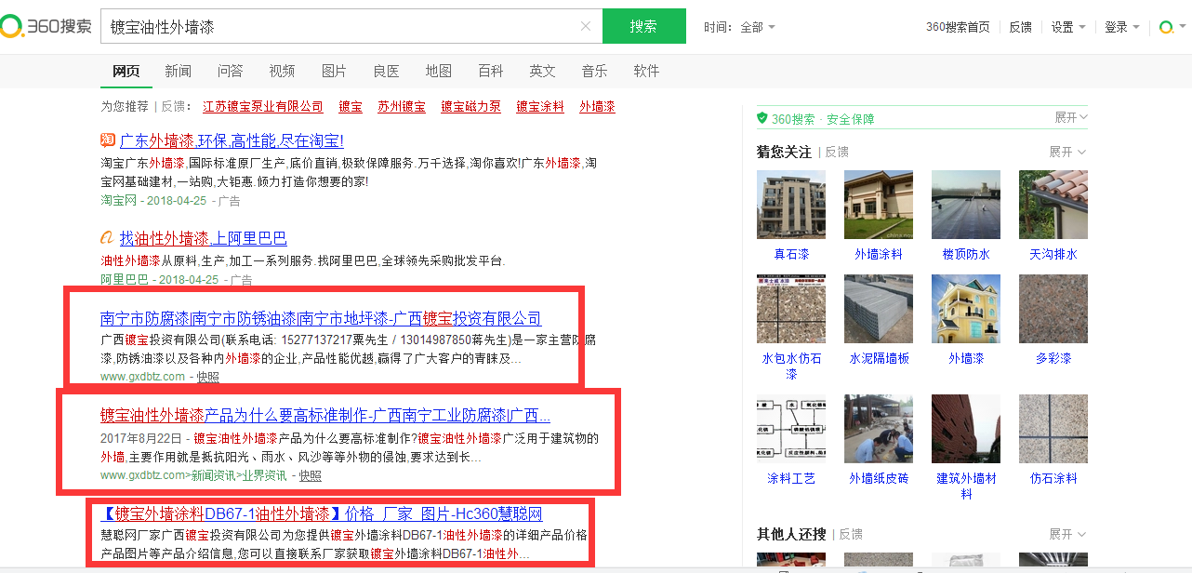1192x573 pixels.
Task: Open the 仿石涂料 thumbnail image
Action: [x=1053, y=429]
